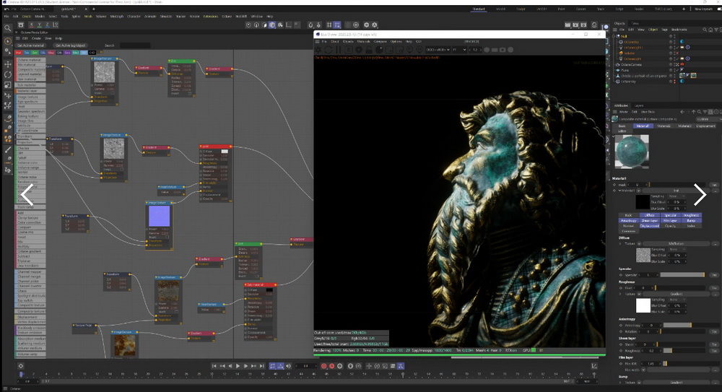Viewport: 722px width, 392px height.
Task: Click the Attributes panel back arrow icon
Action: click(682, 112)
